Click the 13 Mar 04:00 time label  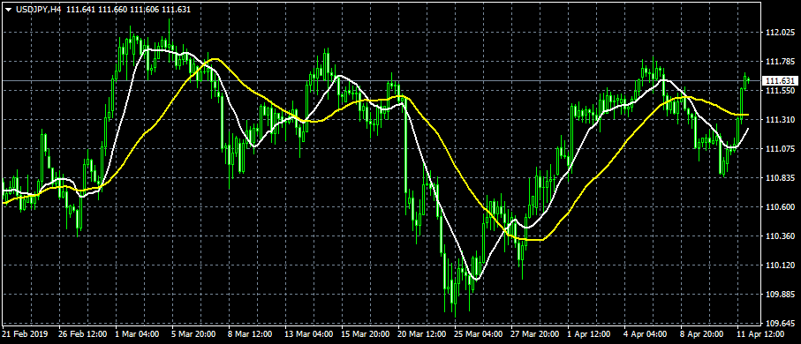pos(308,334)
